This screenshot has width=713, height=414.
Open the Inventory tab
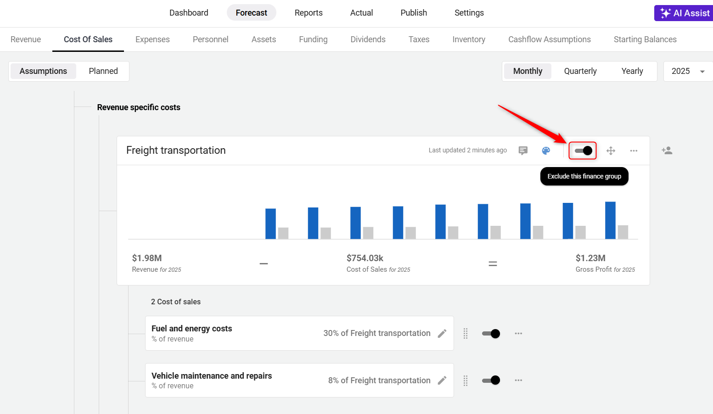point(469,39)
